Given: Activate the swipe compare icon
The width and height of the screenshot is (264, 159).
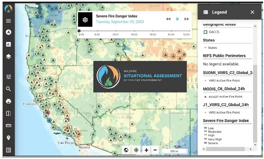Looking at the screenshot, I should tap(8, 113).
